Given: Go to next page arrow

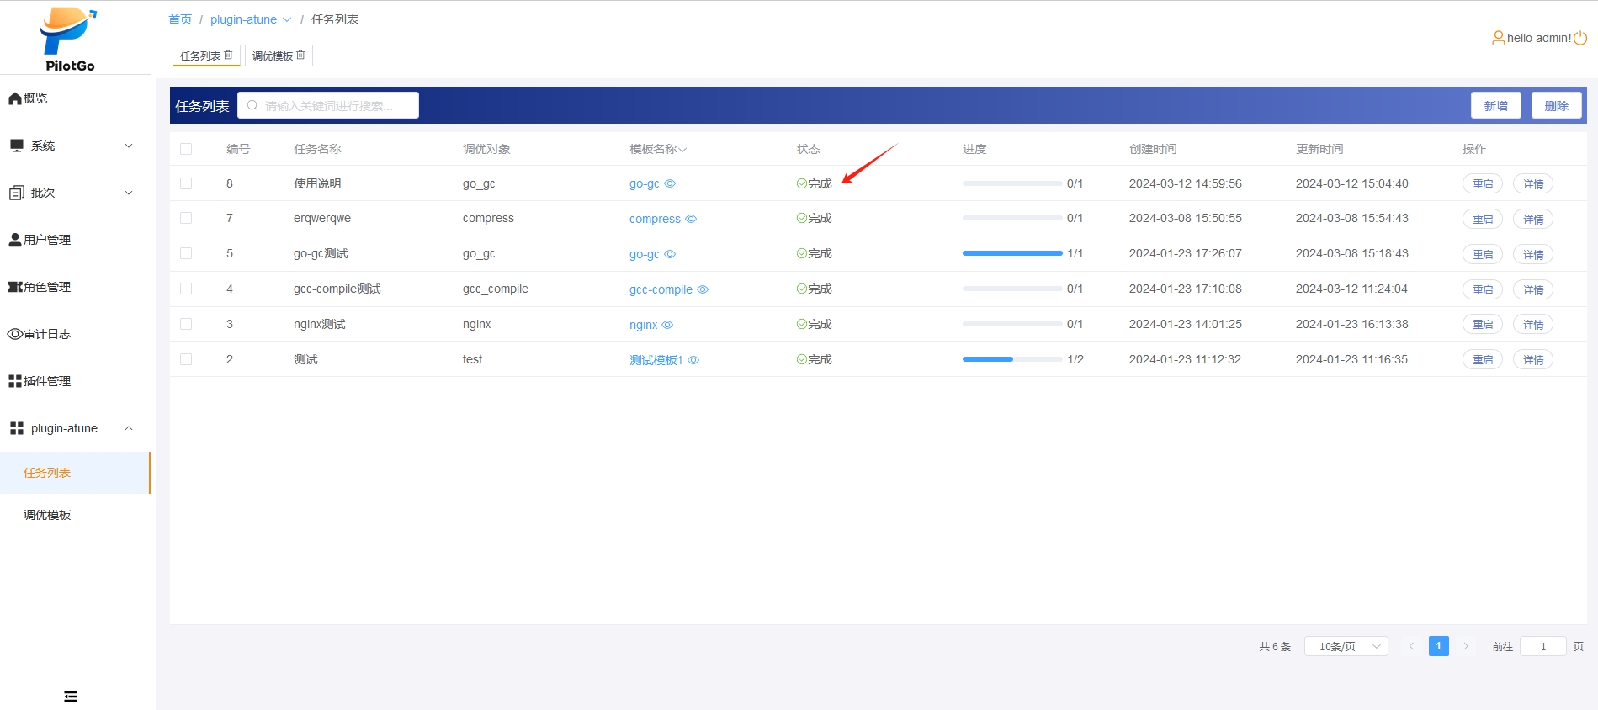Looking at the screenshot, I should click(1466, 646).
